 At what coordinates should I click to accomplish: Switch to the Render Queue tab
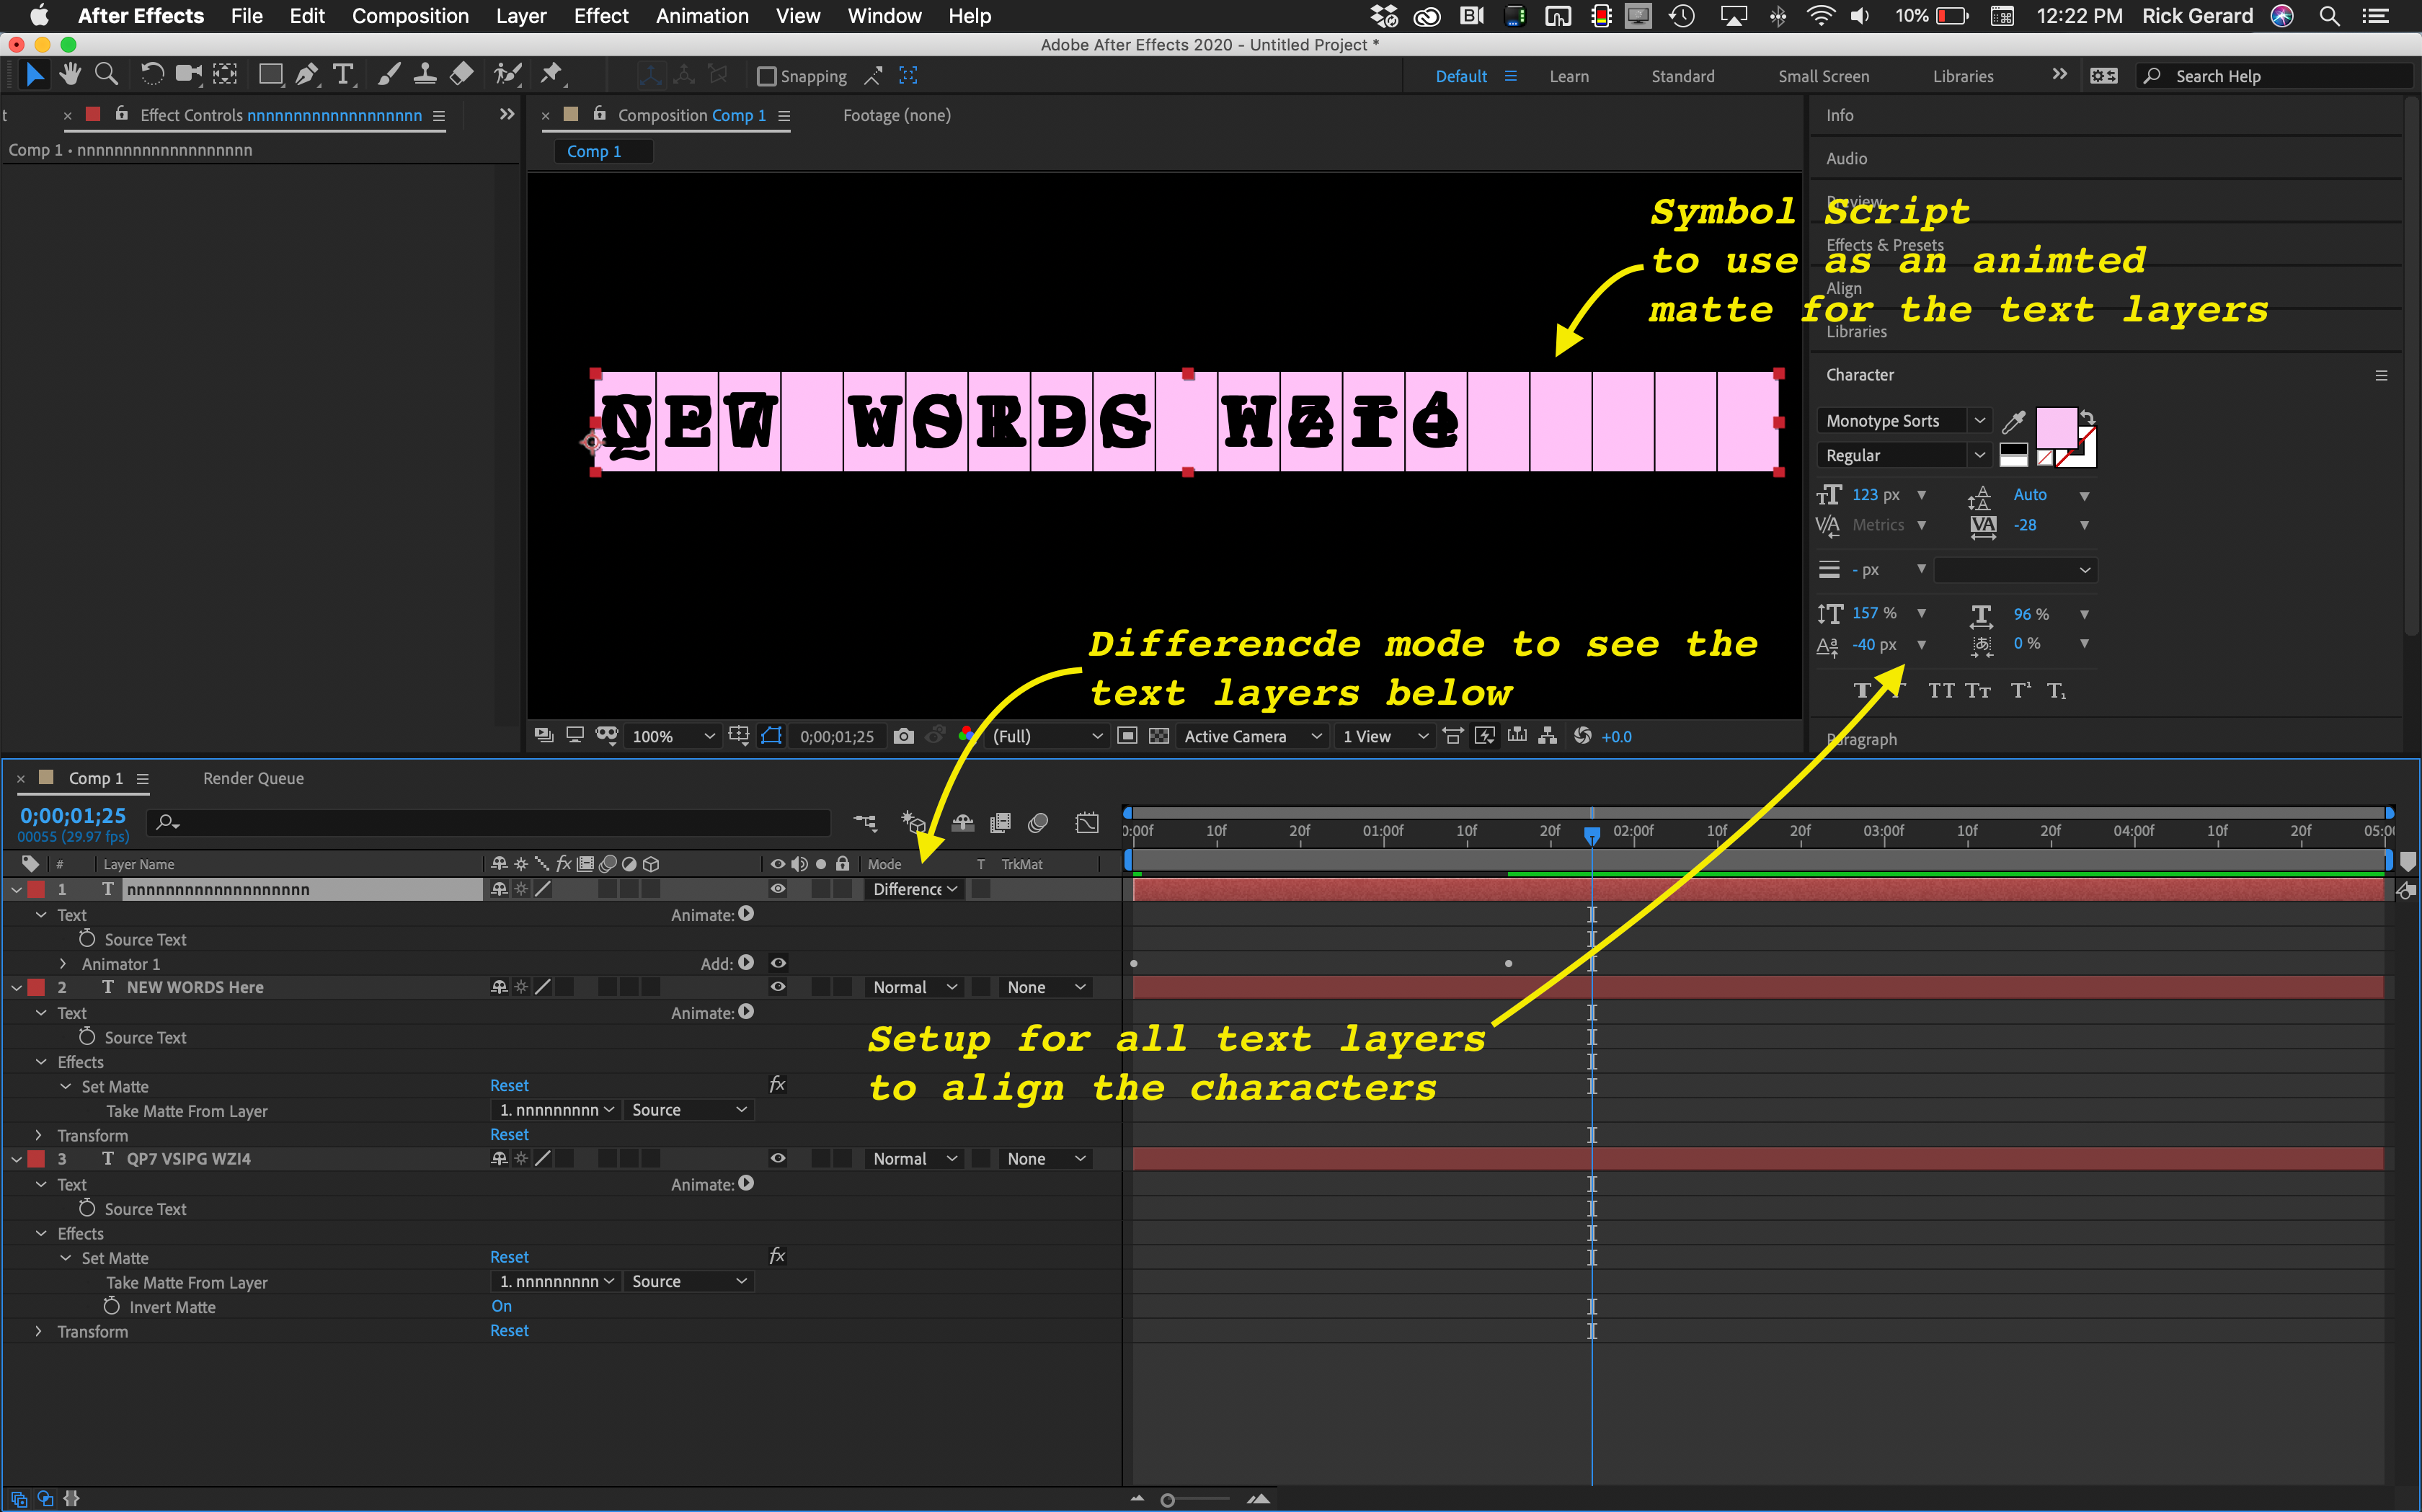tap(252, 778)
